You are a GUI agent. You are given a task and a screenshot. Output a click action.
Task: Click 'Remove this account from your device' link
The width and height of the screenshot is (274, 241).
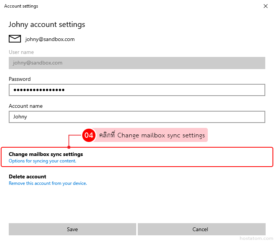pyautogui.click(x=48, y=183)
